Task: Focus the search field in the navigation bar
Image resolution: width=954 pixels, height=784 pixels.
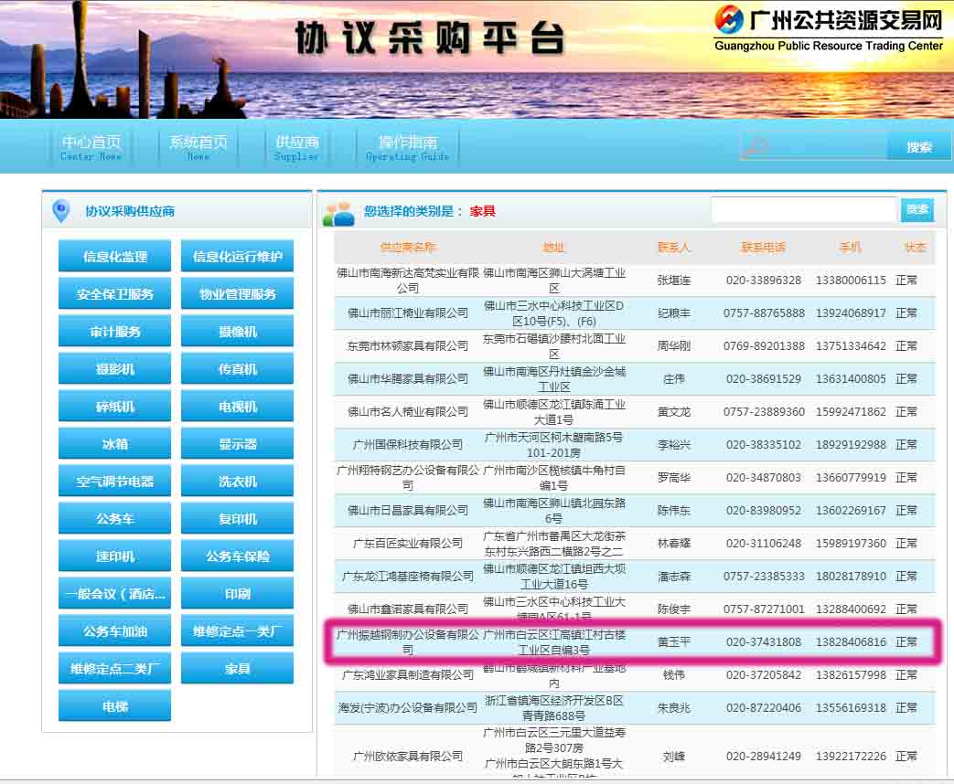Action: (x=813, y=147)
